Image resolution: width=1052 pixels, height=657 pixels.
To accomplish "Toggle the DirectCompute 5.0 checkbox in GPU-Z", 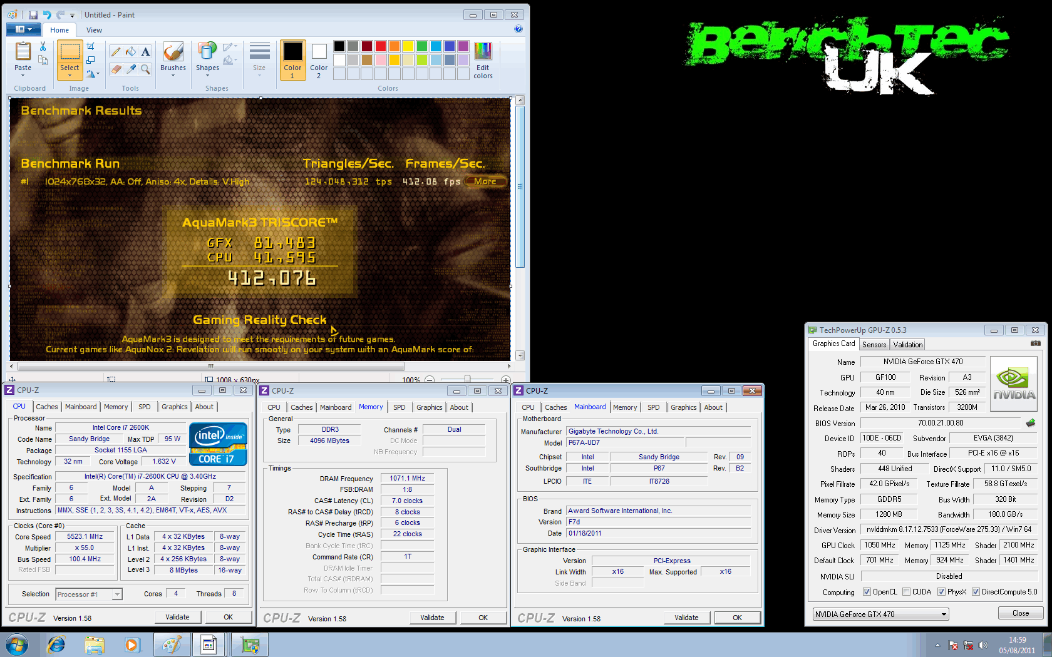I will tap(976, 592).
